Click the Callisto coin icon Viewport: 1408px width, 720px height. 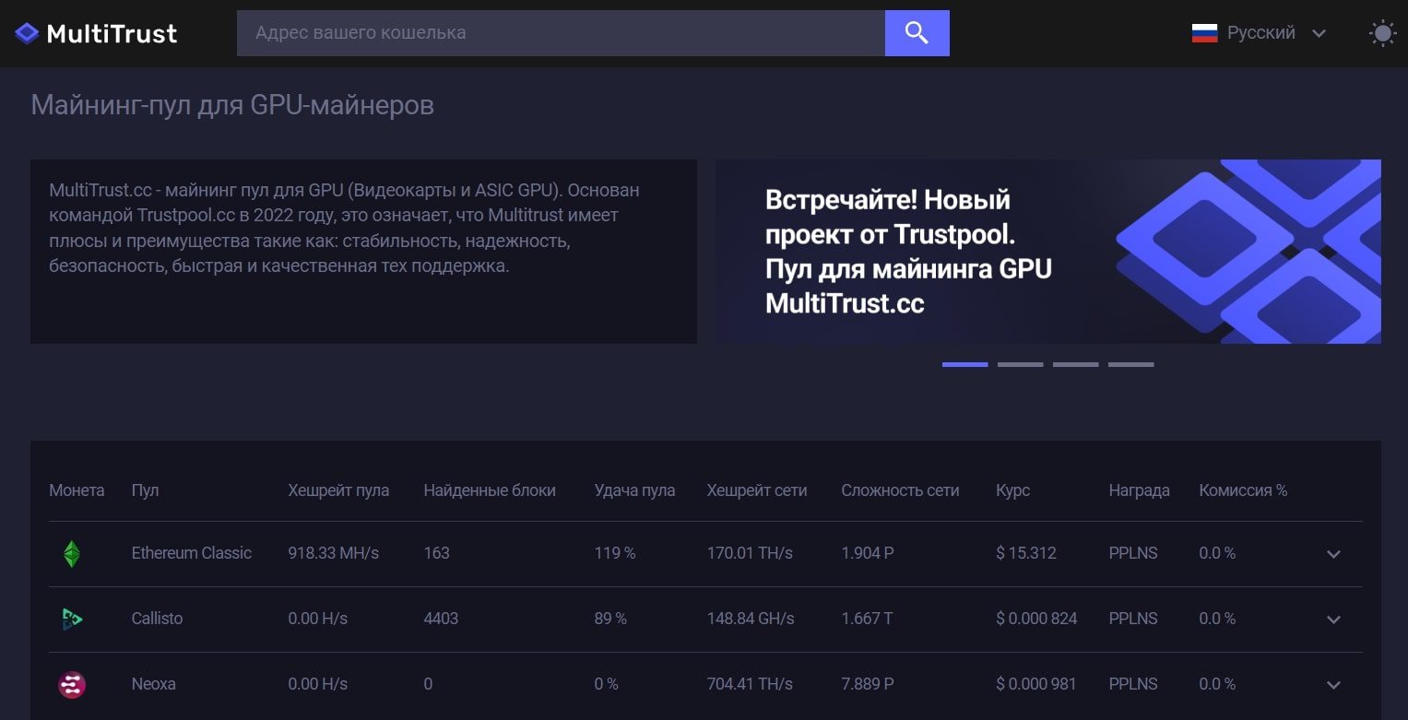pyautogui.click(x=71, y=619)
